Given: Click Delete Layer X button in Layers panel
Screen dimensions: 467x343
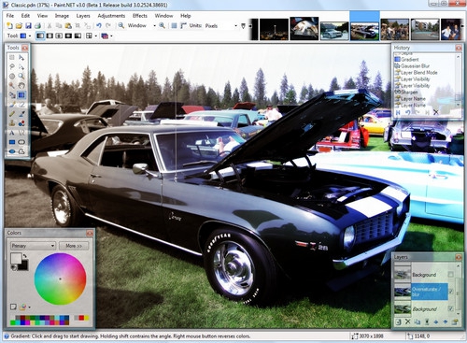Looking at the screenshot, I should 408,322.
